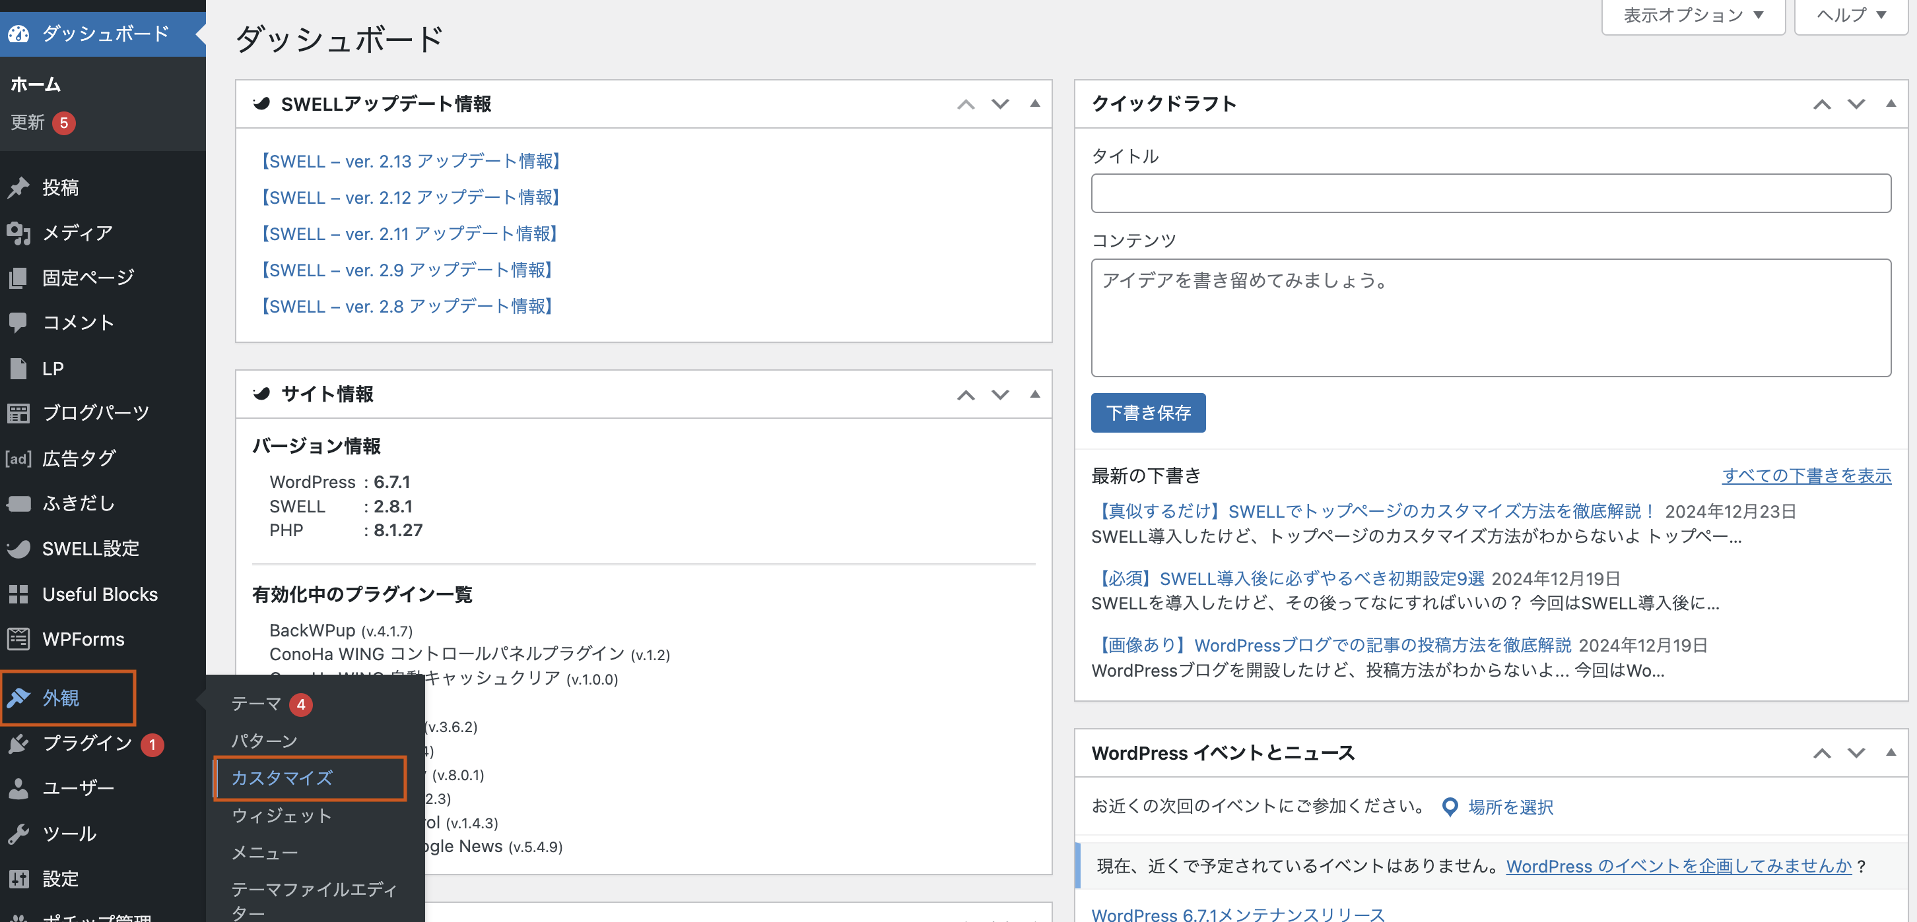Select パターン in the 外観 submenu
This screenshot has width=1917, height=922.
pos(264,741)
